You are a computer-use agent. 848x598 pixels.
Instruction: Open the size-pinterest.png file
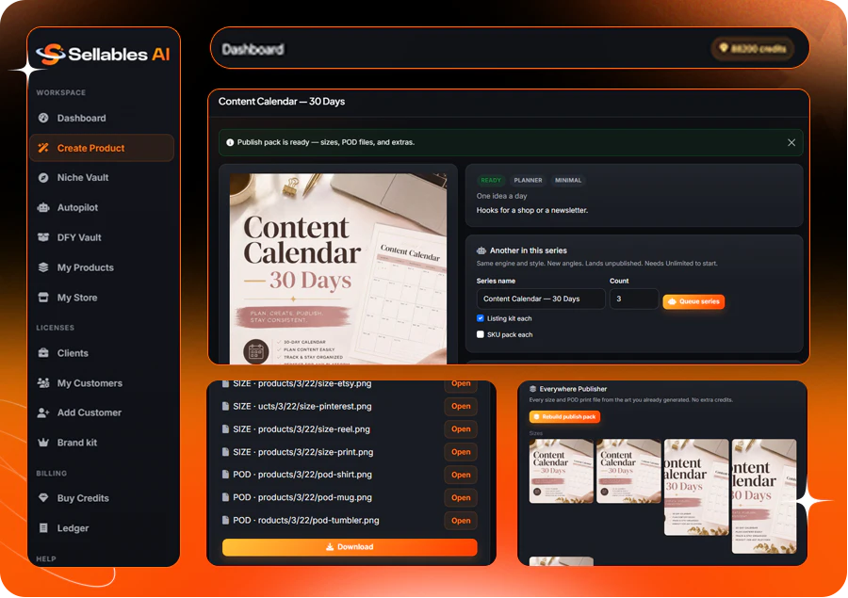point(461,406)
